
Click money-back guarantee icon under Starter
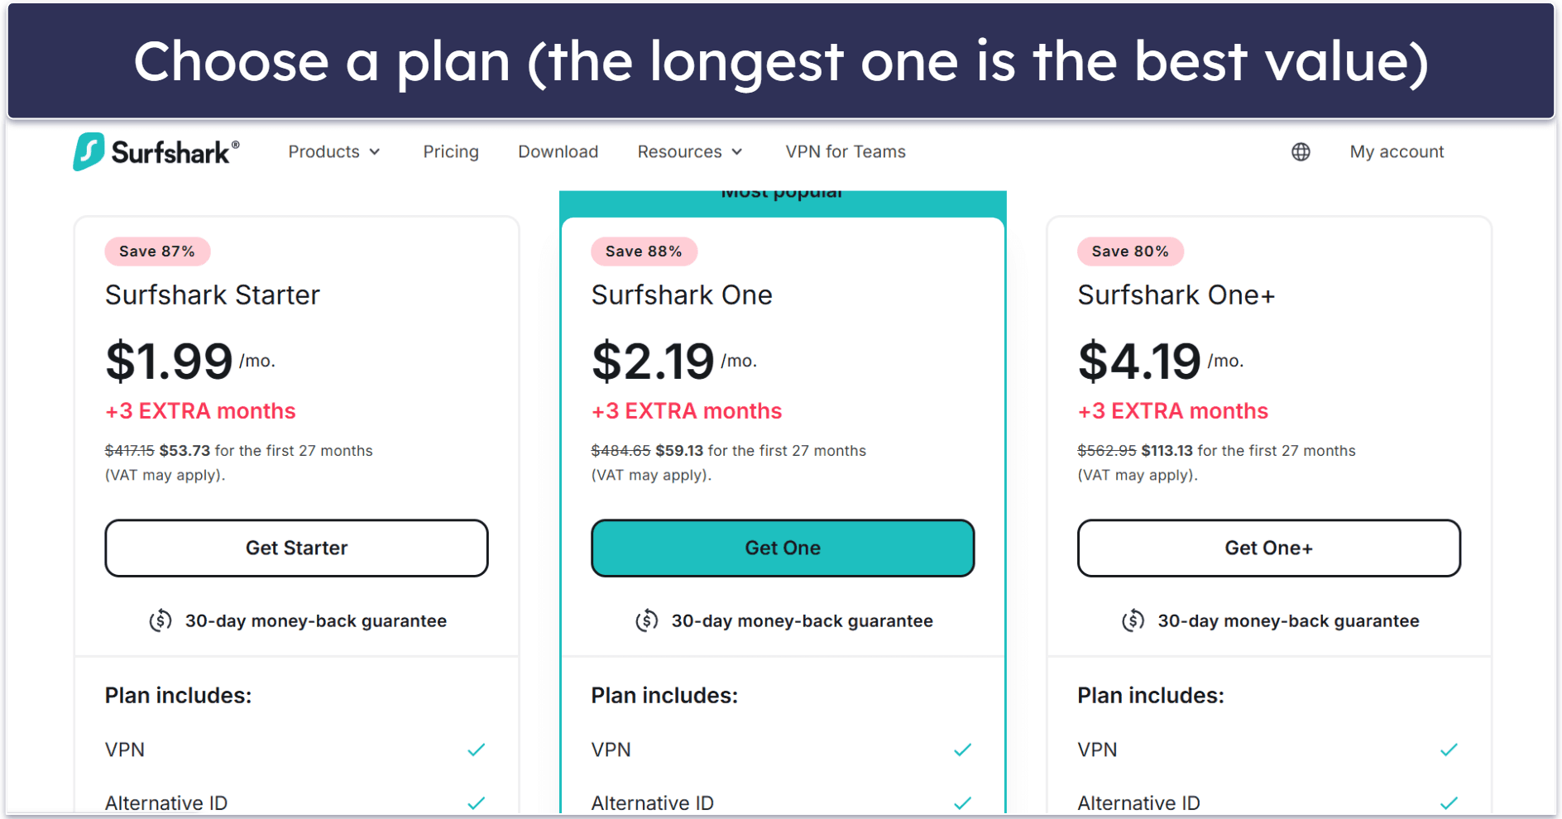tap(161, 620)
